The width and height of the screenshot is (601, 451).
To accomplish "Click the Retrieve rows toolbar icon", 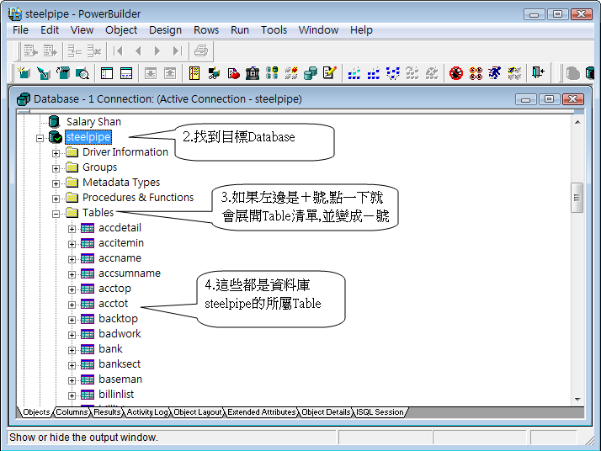I will click(x=30, y=50).
